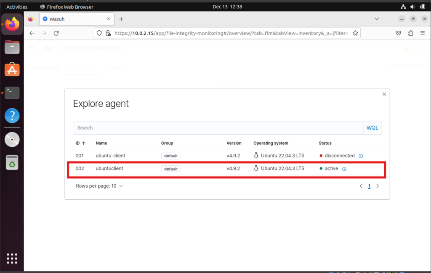The width and height of the screenshot is (431, 273).
Task: Click the default group badge for ubuntu-client
Action: click(171, 156)
